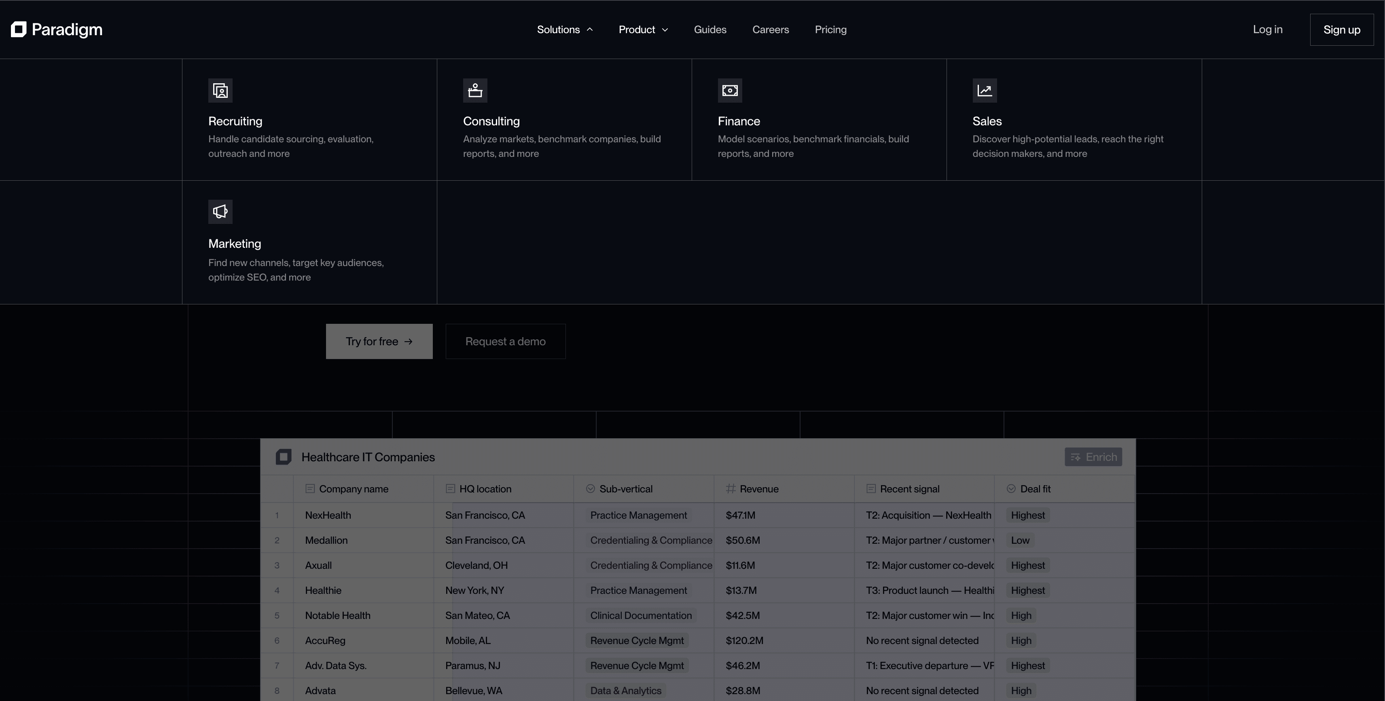Expand the Product dropdown menu

(643, 30)
